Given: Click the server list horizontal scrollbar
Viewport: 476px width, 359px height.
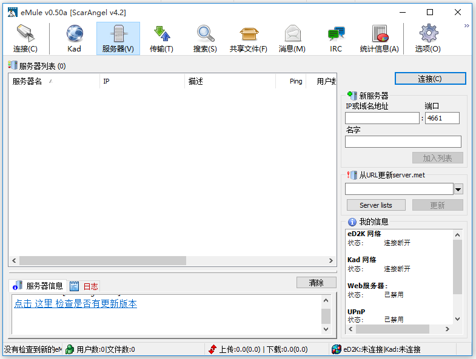Looking at the screenshot, I should (102, 261).
